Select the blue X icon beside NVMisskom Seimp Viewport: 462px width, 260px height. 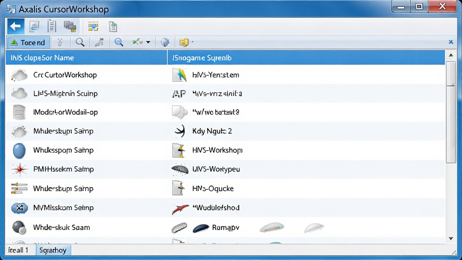[x=19, y=208]
